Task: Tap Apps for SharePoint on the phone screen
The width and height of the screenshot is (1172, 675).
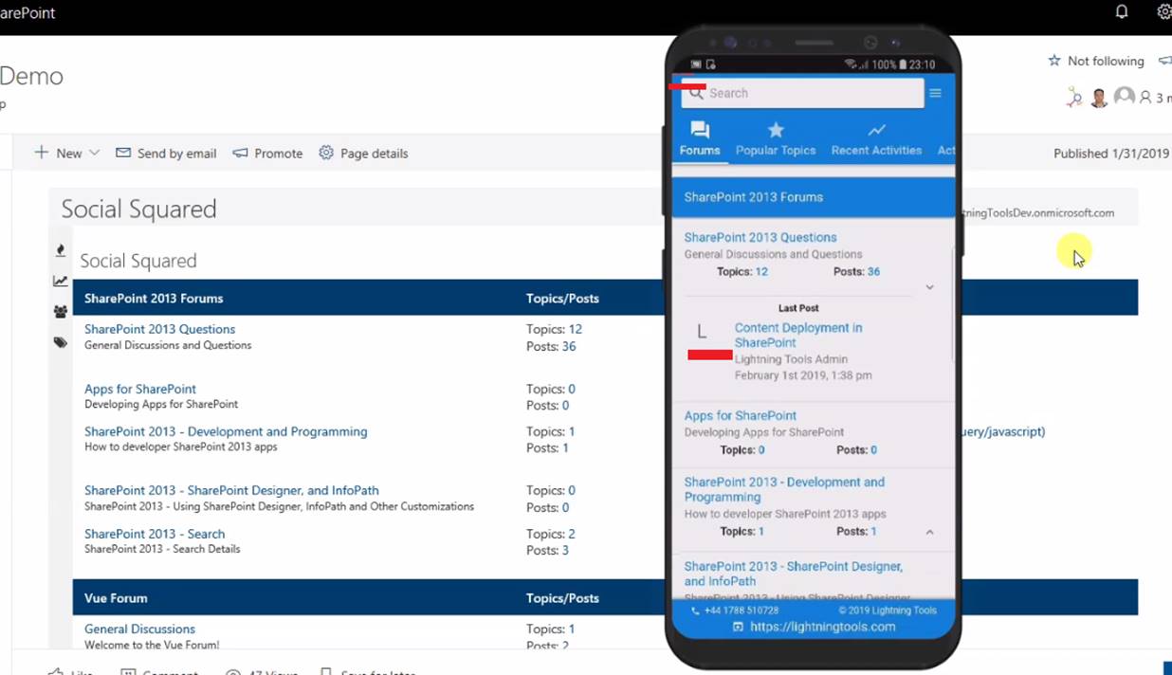Action: click(x=741, y=415)
